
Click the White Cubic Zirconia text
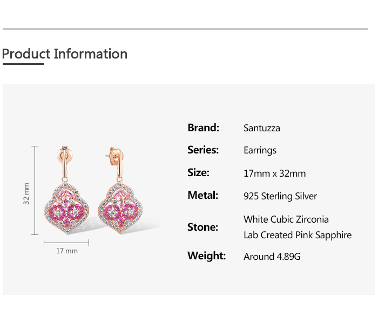pyautogui.click(x=286, y=219)
